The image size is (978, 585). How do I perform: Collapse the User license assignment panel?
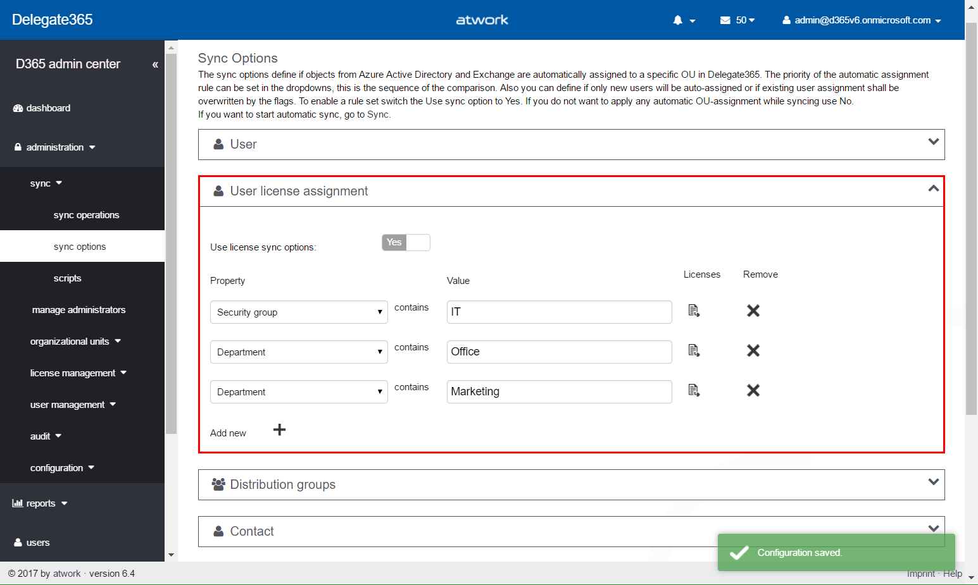coord(933,189)
